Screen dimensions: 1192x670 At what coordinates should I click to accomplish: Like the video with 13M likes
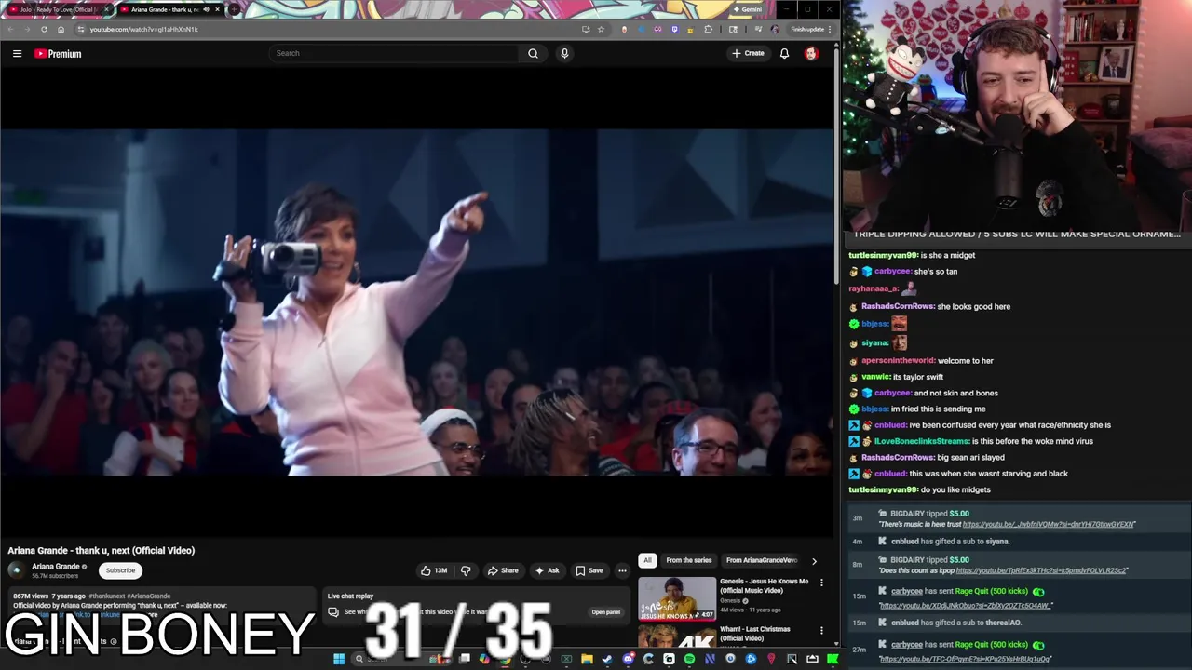tap(433, 570)
